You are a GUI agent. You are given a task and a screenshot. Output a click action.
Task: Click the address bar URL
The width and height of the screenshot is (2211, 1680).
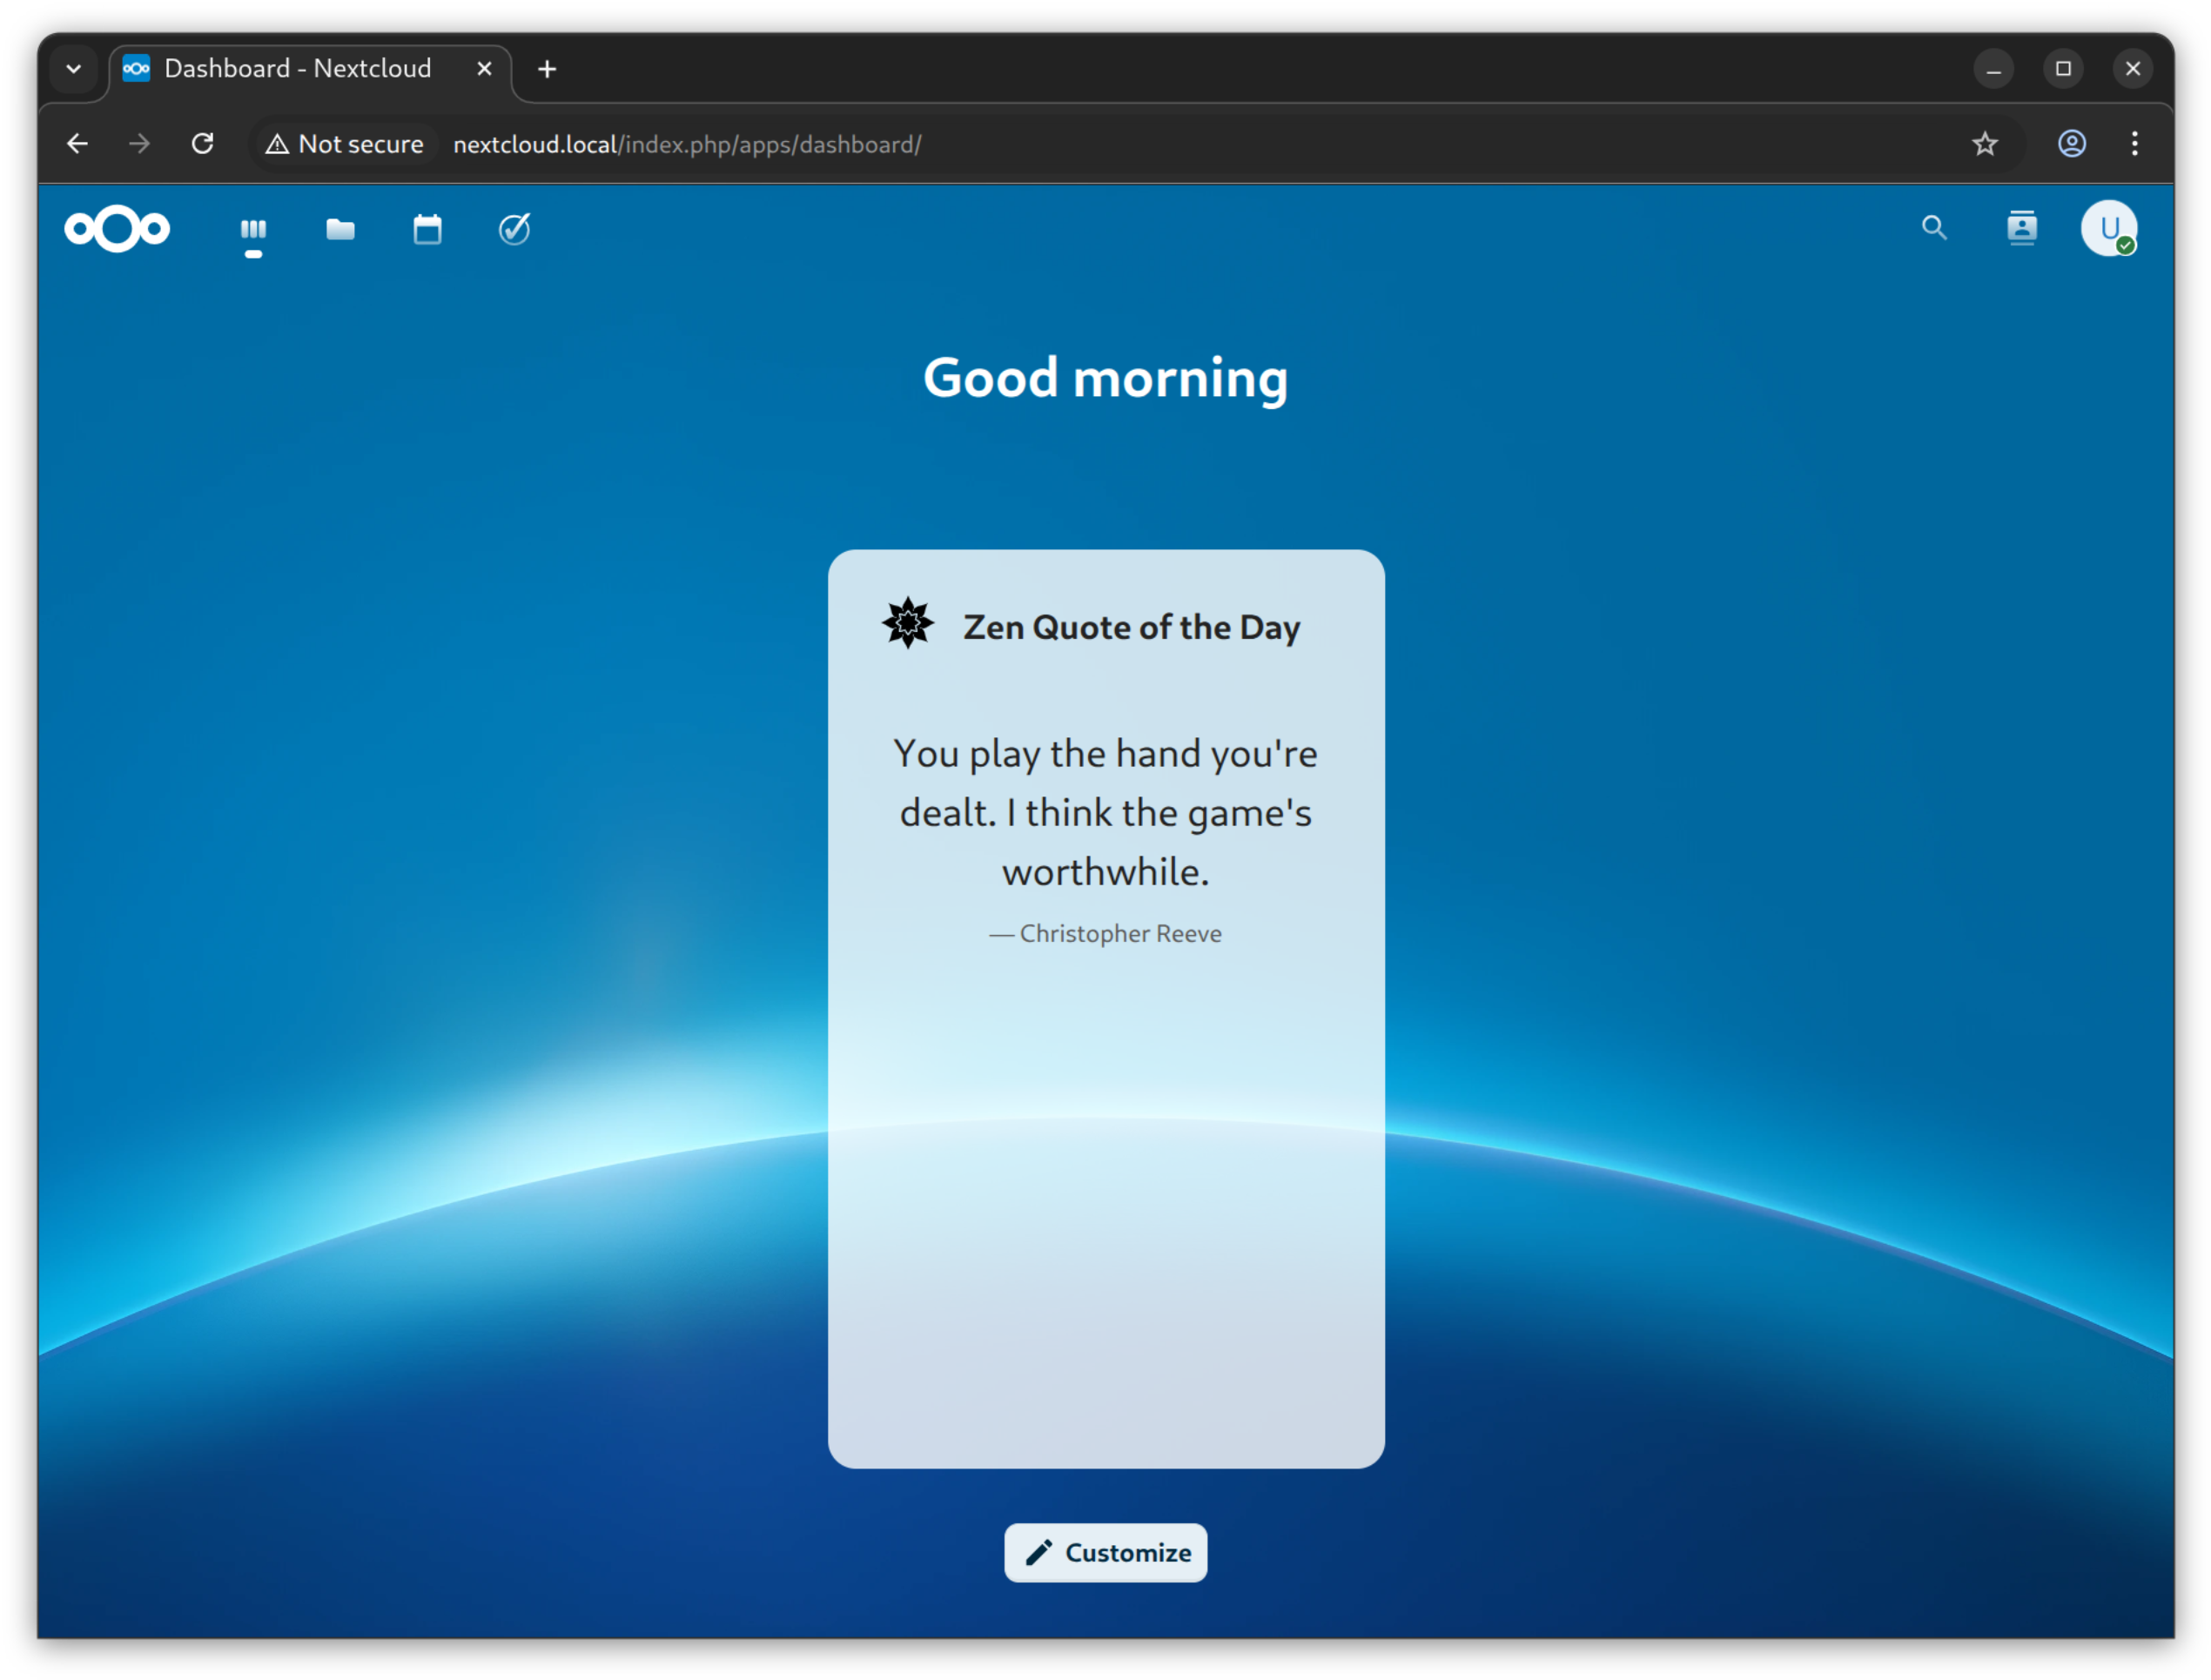point(687,144)
